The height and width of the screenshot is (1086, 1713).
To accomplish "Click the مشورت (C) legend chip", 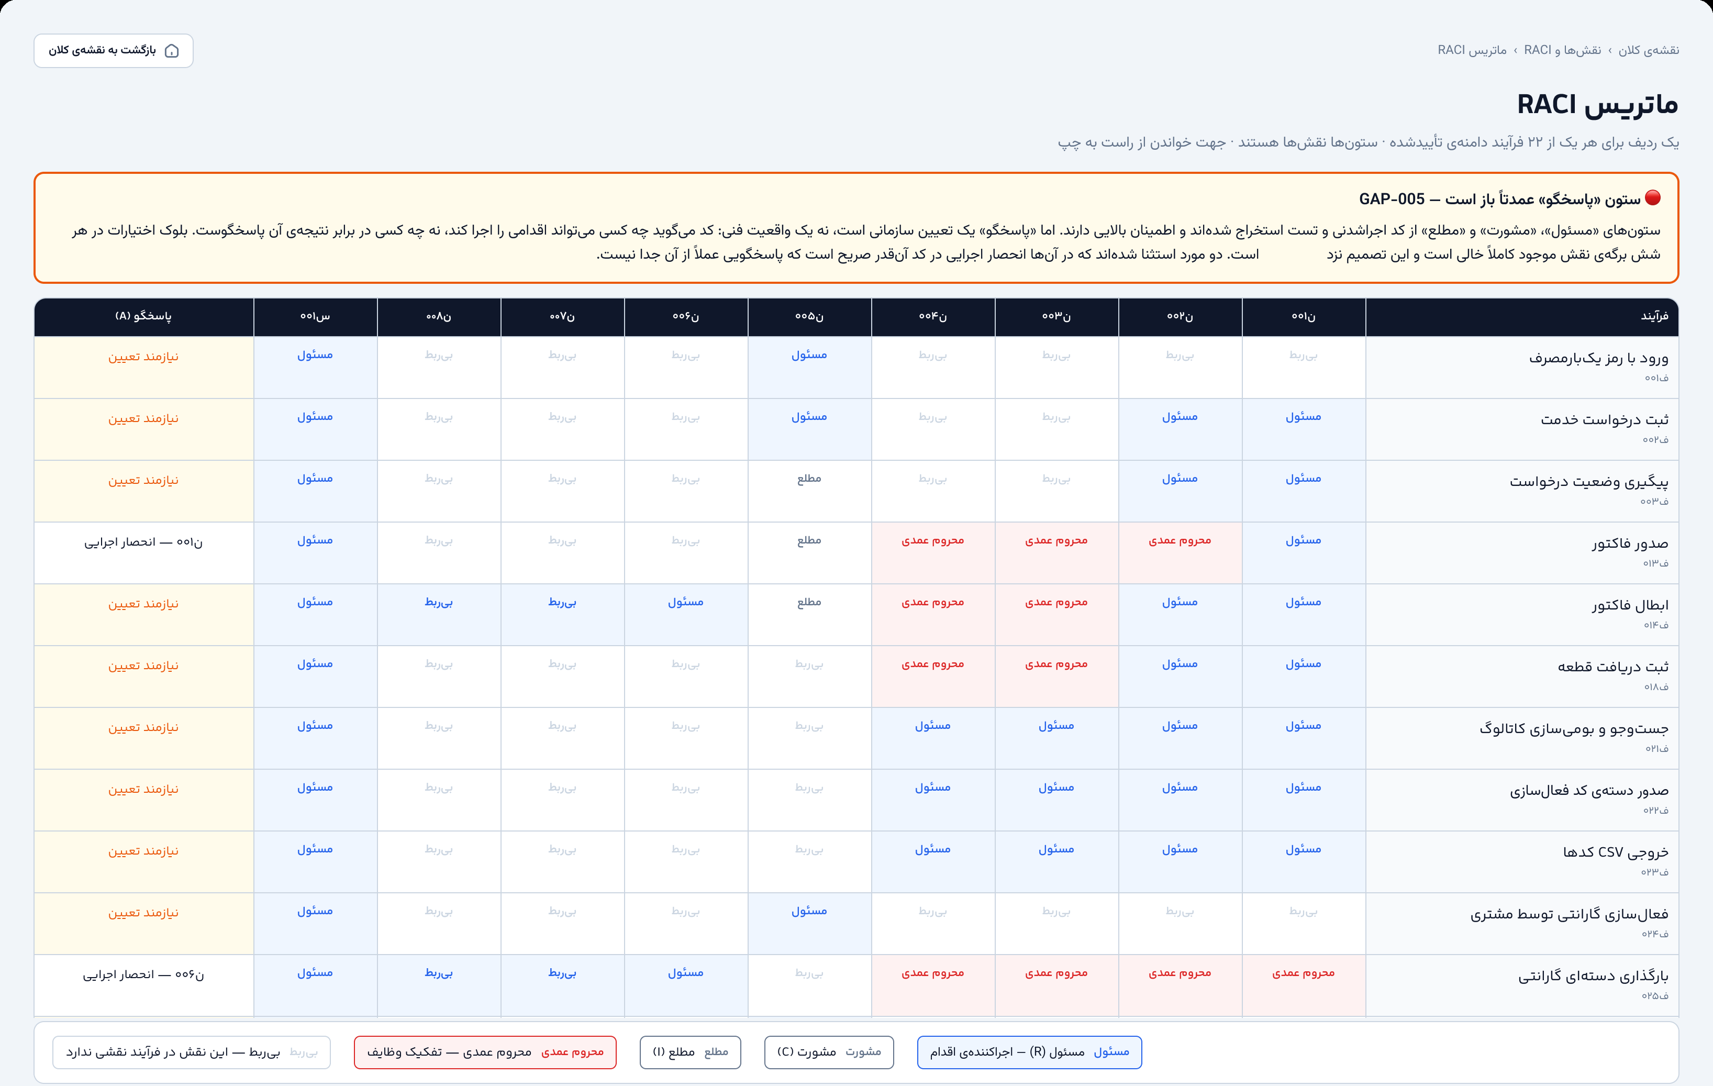I will 829,1052.
